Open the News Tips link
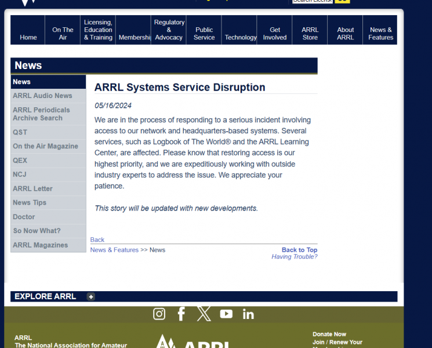The width and height of the screenshot is (432, 348). click(48, 202)
